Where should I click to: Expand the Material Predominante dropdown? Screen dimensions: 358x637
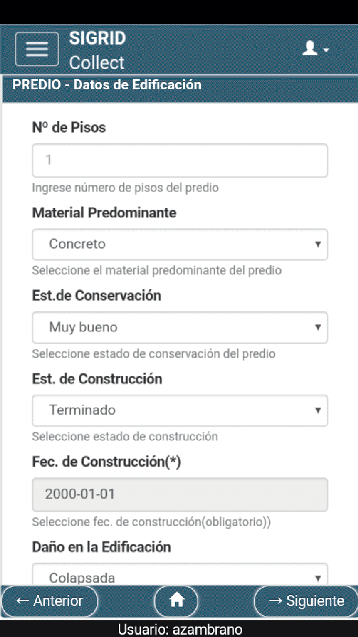point(179,244)
